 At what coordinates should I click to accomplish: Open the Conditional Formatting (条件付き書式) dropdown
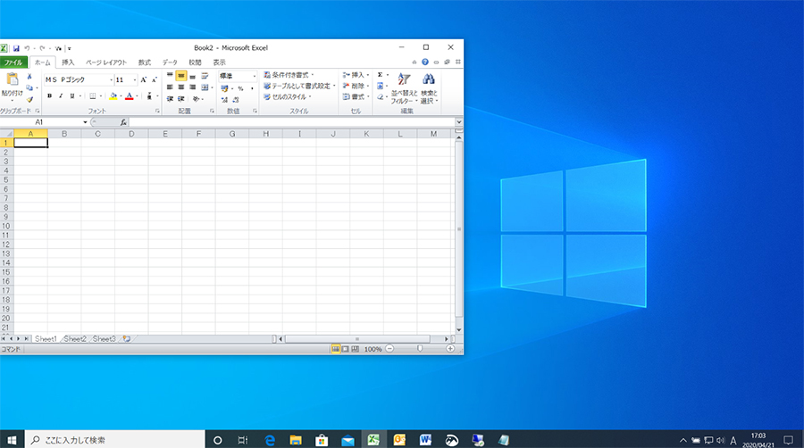(x=289, y=75)
